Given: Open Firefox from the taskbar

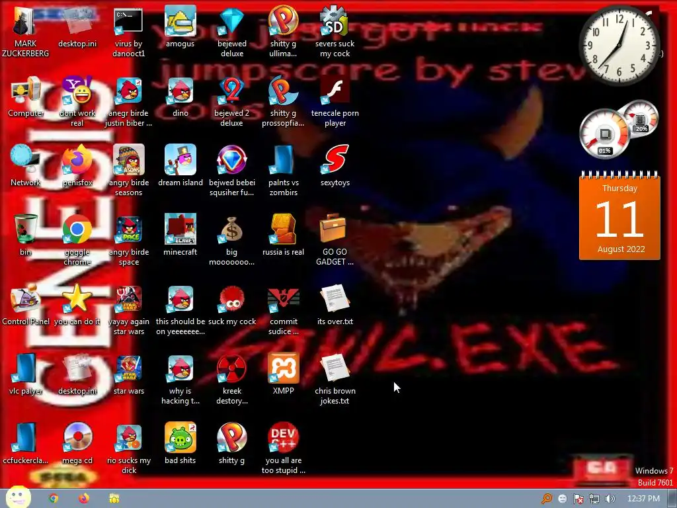Looking at the screenshot, I should 84,499.
